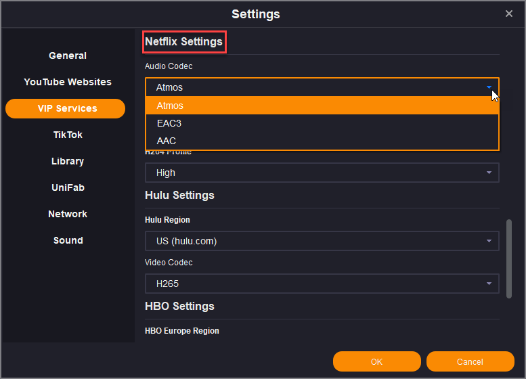This screenshot has height=379, width=526.
Task: Open the Hulu Video Codec H265 dropdown
Action: (x=322, y=284)
